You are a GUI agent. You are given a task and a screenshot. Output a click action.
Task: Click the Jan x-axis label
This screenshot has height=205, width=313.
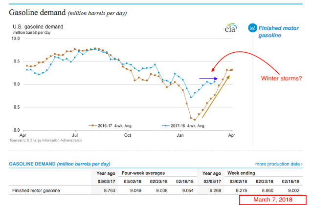(x=180, y=135)
